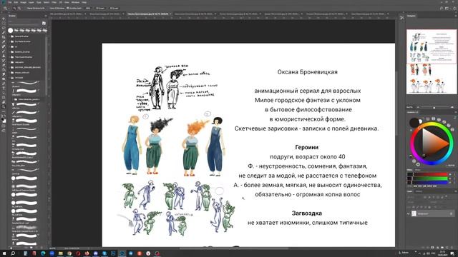This screenshot has height=257, width=458.
Task: Click the foreground color square in the toolbar
Action: 3,119
